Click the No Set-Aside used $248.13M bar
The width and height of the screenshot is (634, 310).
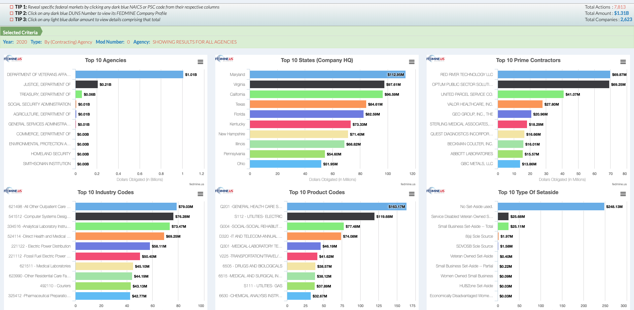click(x=551, y=207)
